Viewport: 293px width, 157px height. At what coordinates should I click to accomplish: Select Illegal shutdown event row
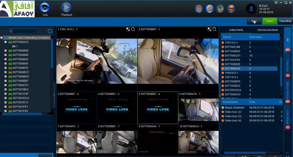(252, 107)
